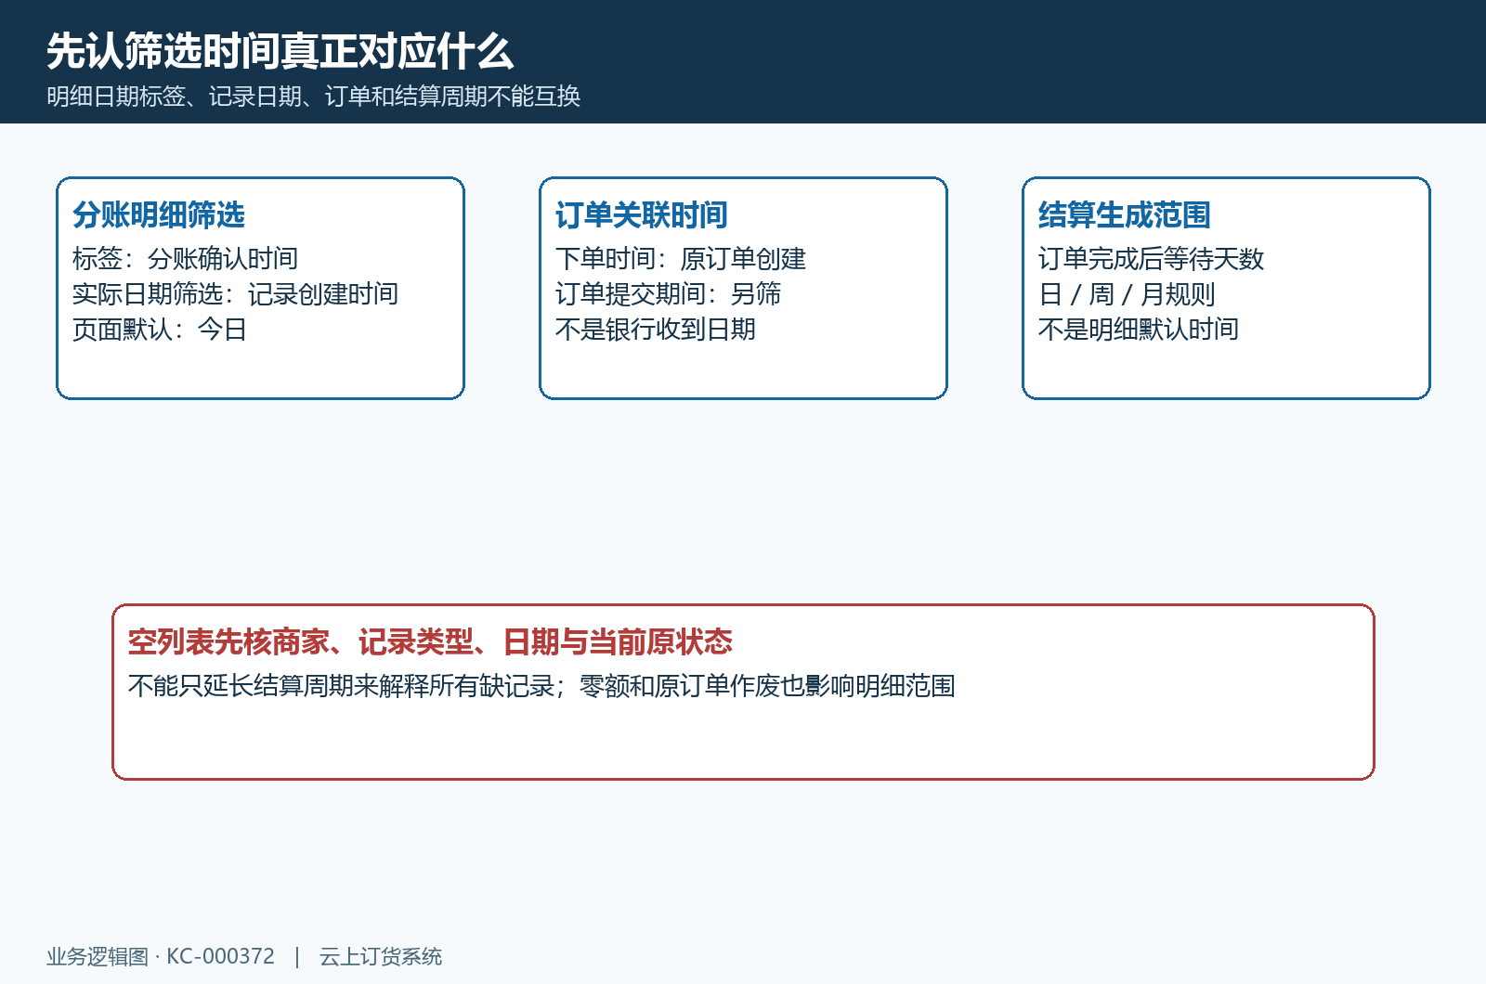Click the 结算生成范围 card heading
1486x984 pixels.
point(1125,215)
